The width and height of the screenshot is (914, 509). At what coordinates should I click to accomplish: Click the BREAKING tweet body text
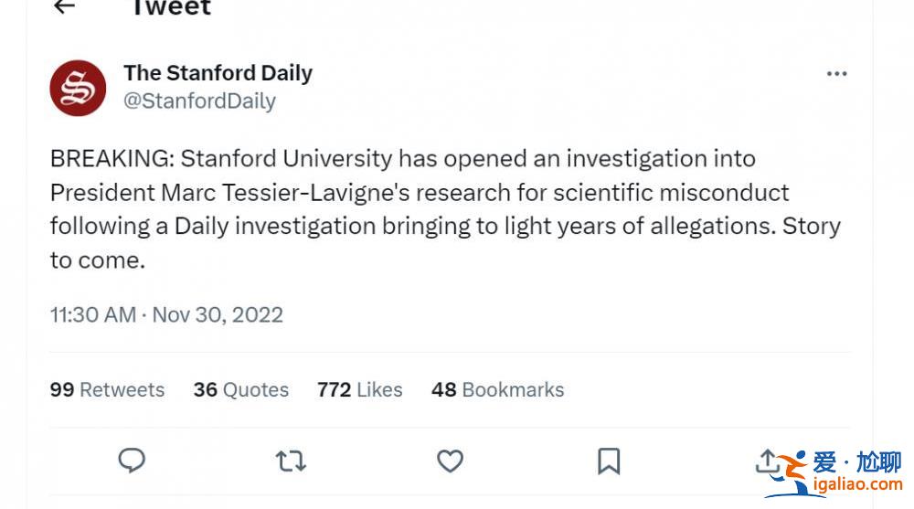click(x=445, y=208)
